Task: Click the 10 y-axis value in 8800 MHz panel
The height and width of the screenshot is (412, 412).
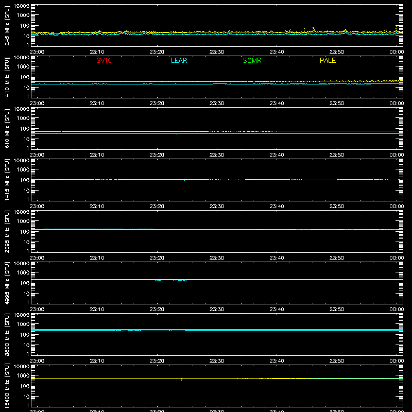Action: [x=26, y=345]
